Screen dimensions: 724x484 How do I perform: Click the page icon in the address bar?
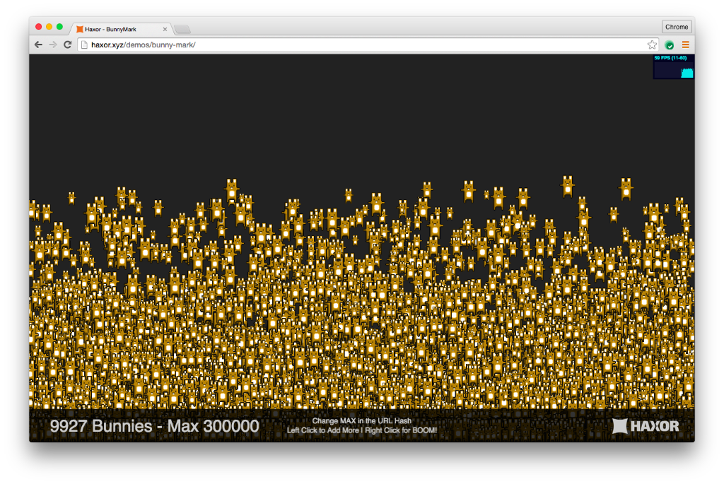coord(84,45)
